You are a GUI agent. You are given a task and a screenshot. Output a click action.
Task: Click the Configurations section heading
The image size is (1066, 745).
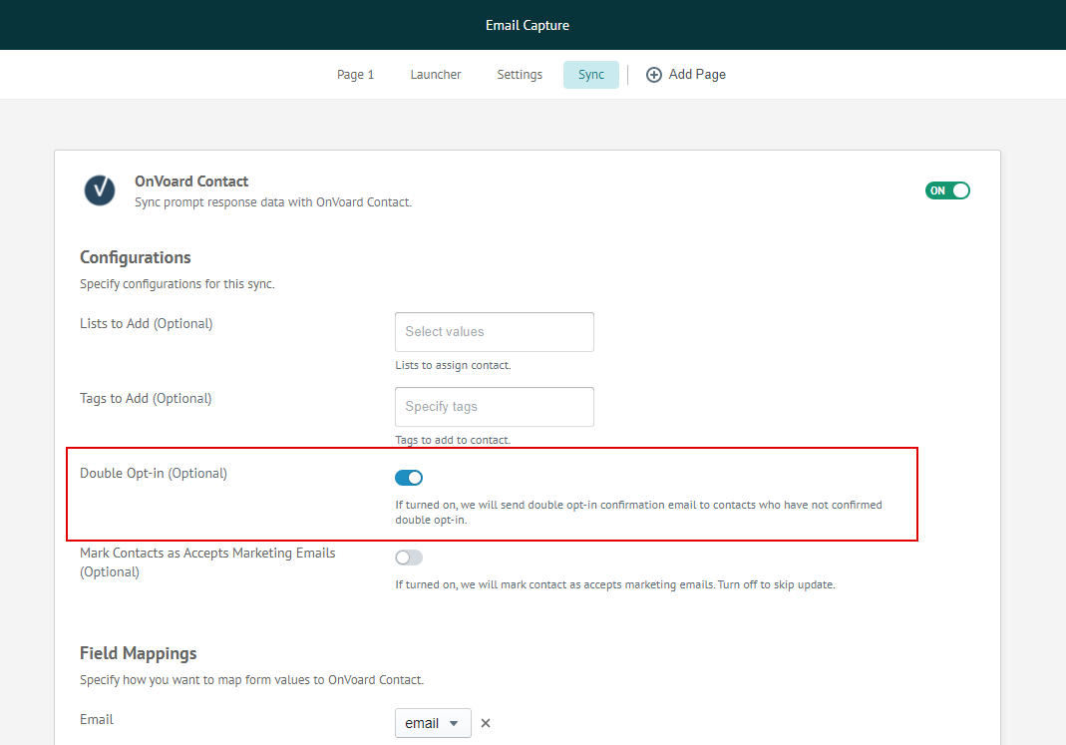coord(136,257)
